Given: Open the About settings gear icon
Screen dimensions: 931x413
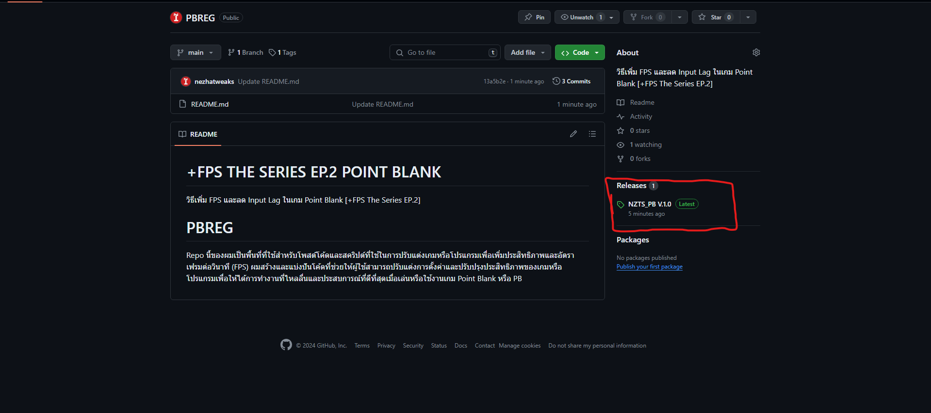Looking at the screenshot, I should tap(756, 52).
